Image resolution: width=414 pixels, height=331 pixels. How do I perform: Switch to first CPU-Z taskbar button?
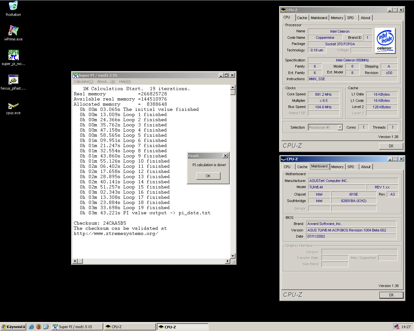[130, 327]
